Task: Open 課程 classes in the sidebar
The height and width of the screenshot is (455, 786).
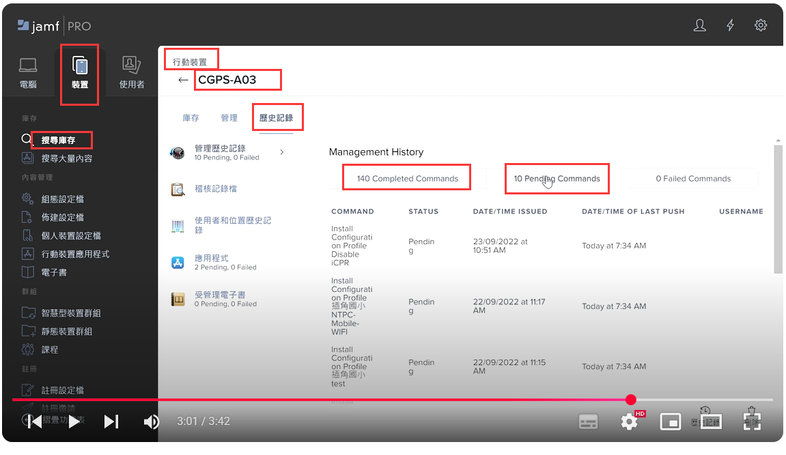Action: 50,350
